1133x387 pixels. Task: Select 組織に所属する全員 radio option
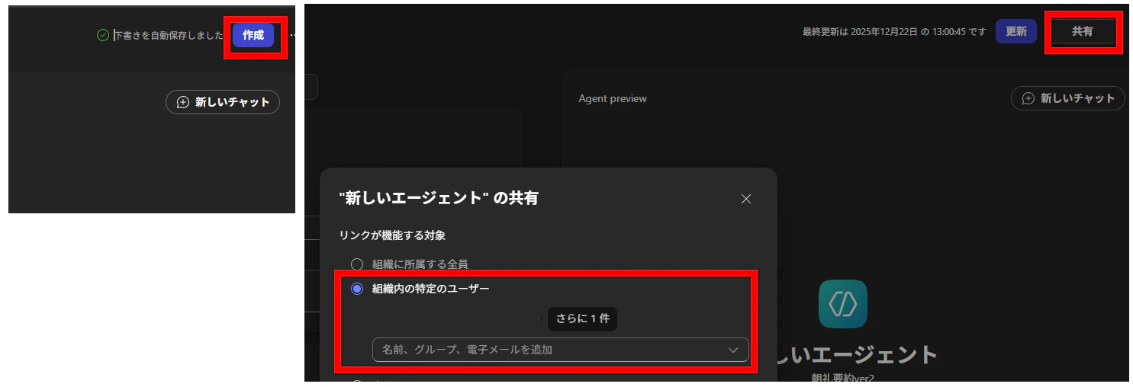357,264
